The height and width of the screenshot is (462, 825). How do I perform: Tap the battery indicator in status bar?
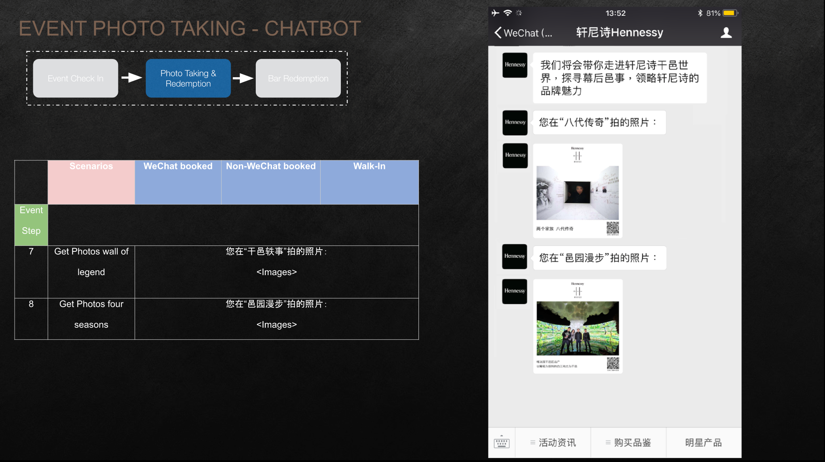(x=730, y=13)
